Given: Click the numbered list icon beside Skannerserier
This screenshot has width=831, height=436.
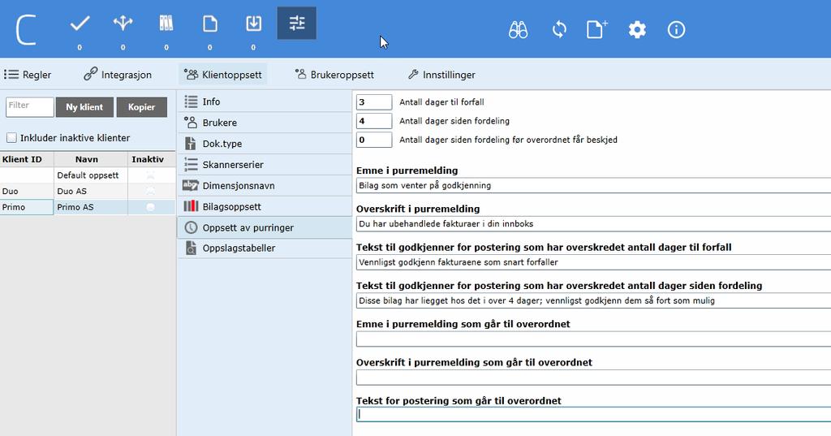Looking at the screenshot, I should click(191, 165).
